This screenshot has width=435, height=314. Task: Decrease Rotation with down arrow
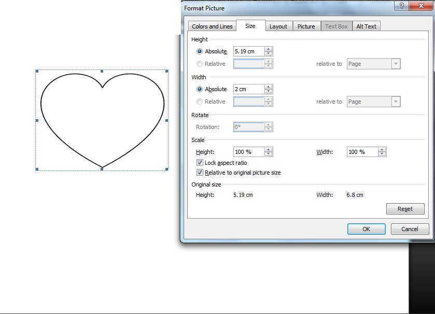pos(268,129)
